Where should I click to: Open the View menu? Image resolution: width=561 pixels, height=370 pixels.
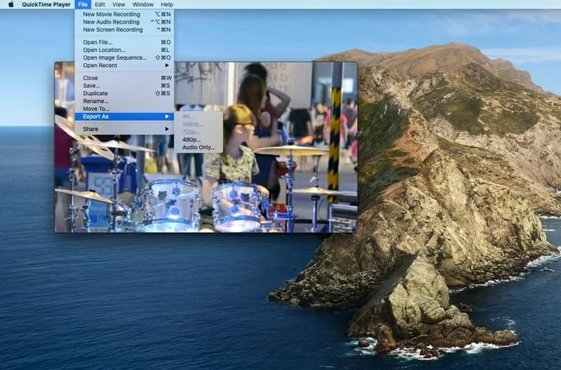point(120,4)
